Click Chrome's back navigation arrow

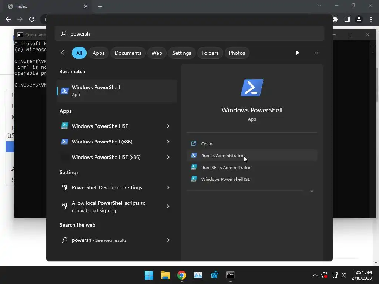coord(8,19)
